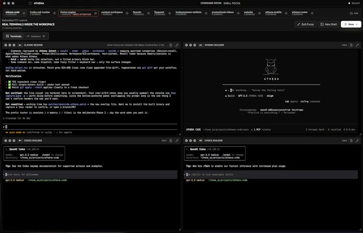Click patches/opencode-athena.patch file link
The image size is (363, 233).
click(x=67, y=105)
